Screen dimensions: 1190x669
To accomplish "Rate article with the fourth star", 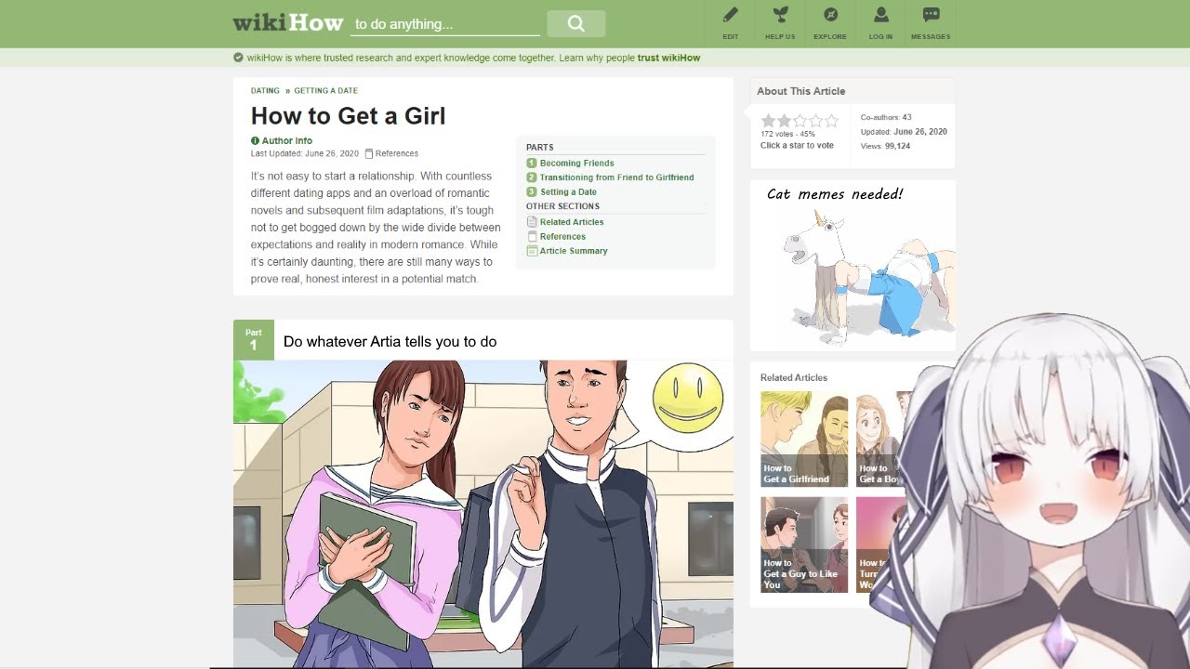I will pyautogui.click(x=815, y=121).
